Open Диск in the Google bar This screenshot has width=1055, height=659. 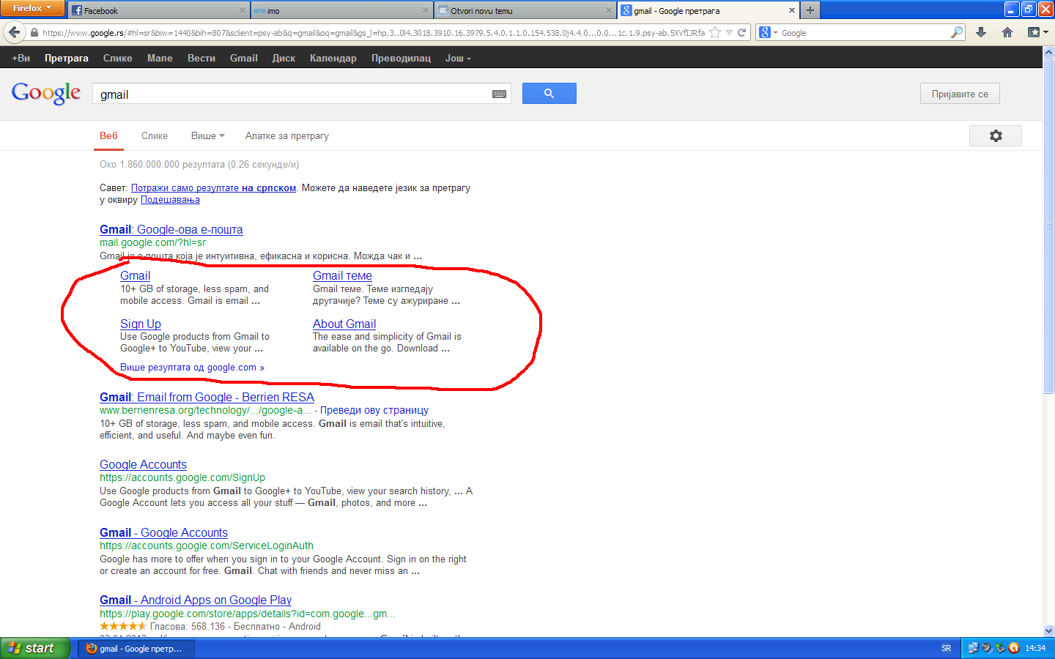(284, 58)
